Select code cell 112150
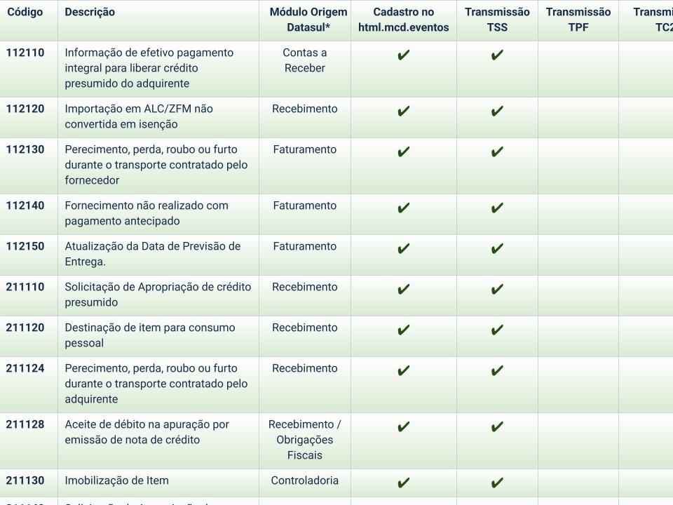The image size is (673, 505). click(x=25, y=246)
